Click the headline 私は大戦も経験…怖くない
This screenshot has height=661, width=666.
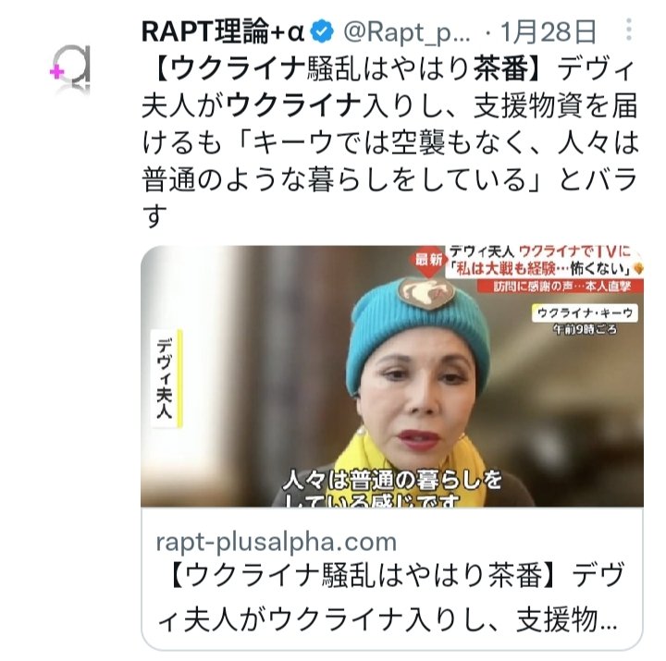click(539, 268)
